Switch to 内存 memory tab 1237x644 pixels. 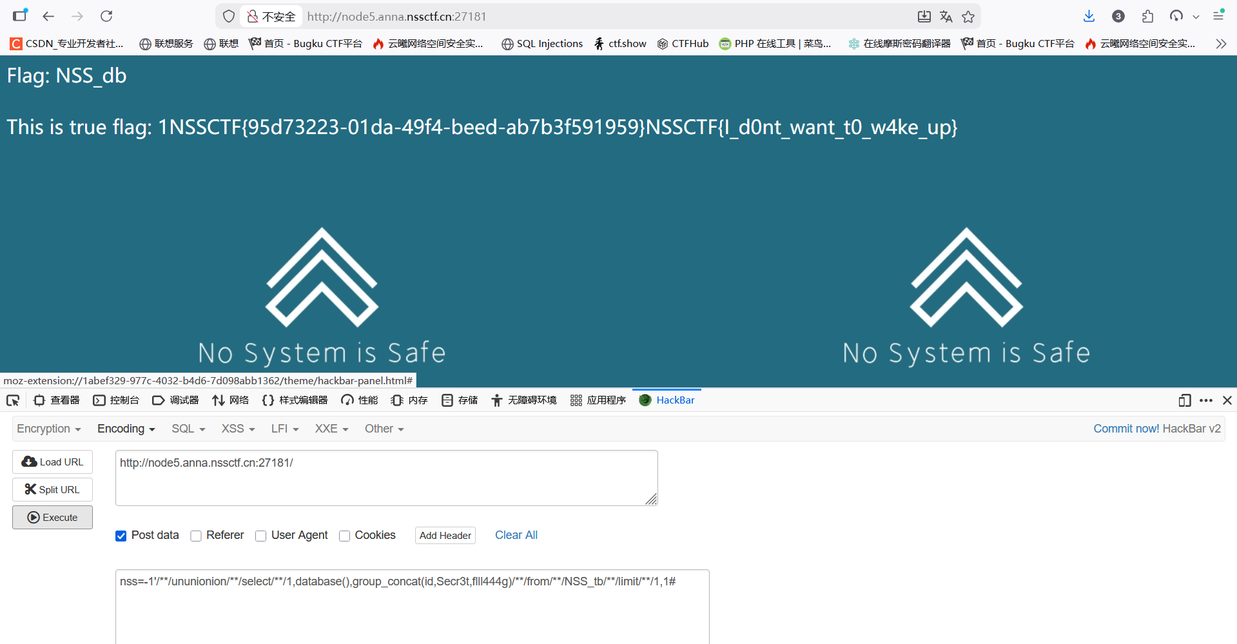coord(409,400)
